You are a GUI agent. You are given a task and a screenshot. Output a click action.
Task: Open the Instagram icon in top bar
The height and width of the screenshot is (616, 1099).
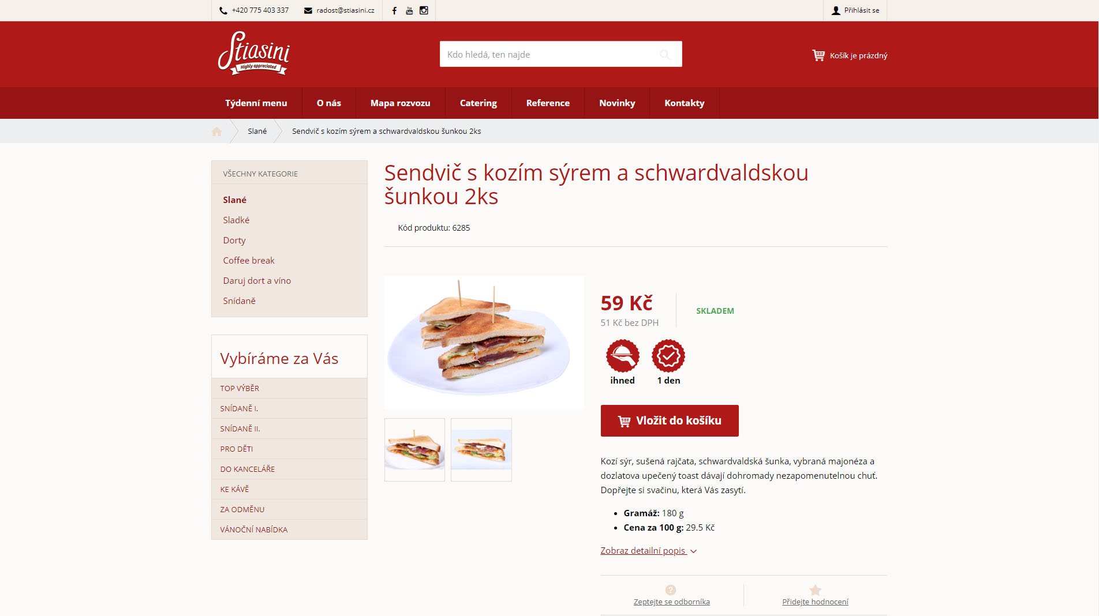tap(424, 10)
